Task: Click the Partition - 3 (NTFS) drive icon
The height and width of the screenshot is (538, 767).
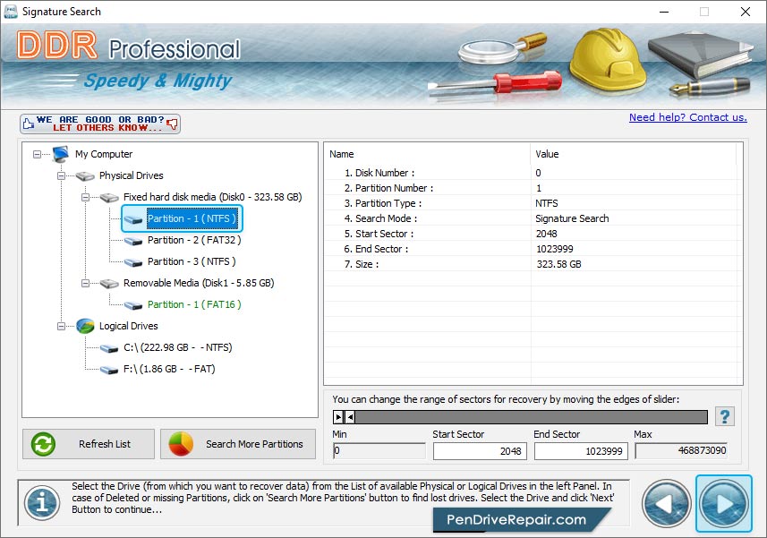Action: tap(133, 262)
